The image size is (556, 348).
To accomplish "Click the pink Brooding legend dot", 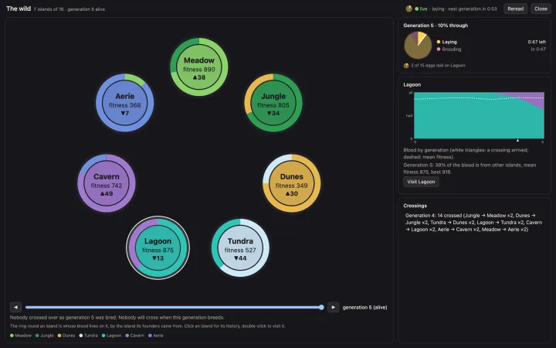I will coord(439,49).
